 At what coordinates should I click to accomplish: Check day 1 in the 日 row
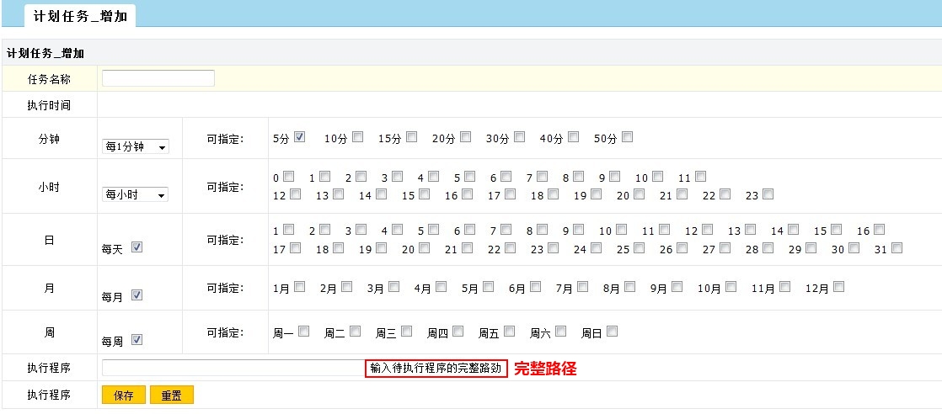point(288,230)
